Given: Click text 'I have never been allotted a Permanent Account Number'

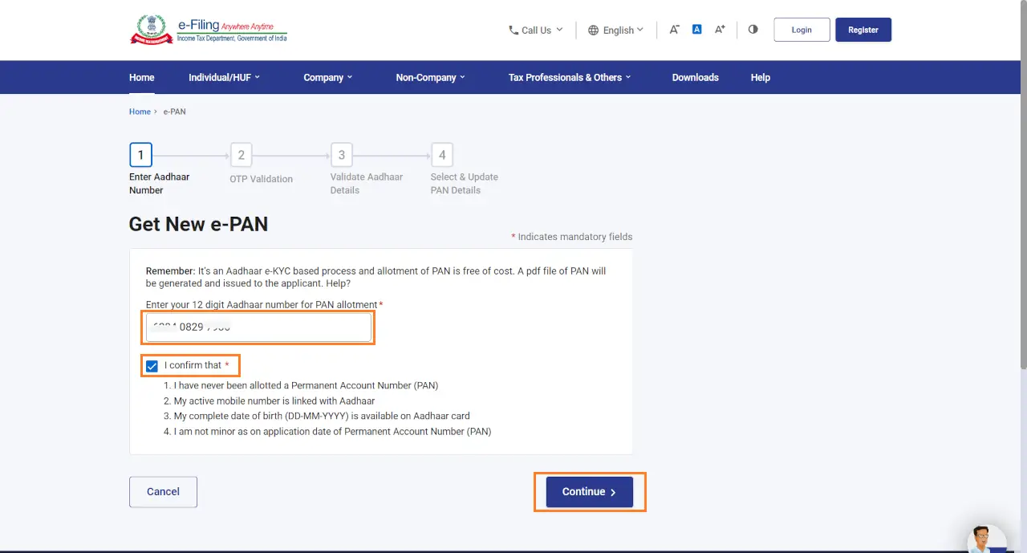Looking at the screenshot, I should click(306, 385).
